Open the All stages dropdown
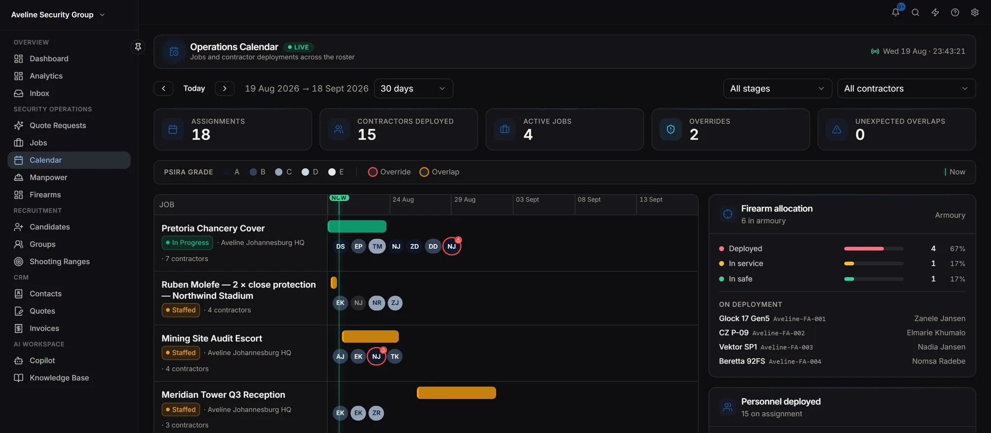Screen dimensions: 991x433 click(777, 89)
